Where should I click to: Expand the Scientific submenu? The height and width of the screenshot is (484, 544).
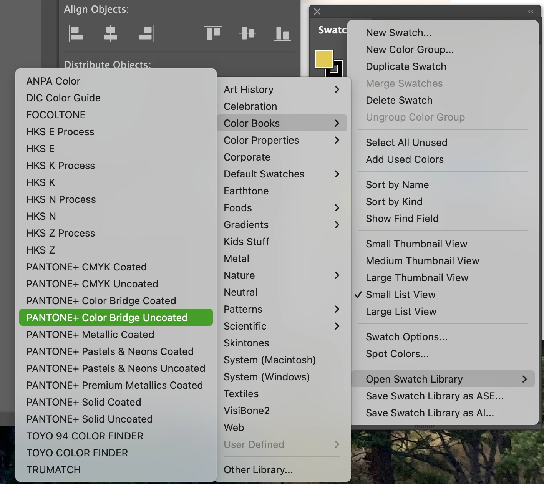[282, 326]
